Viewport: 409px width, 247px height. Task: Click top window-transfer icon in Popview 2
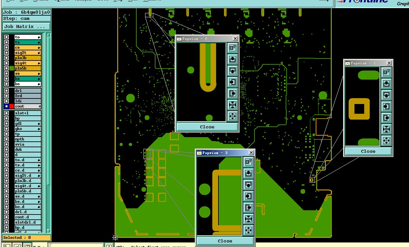point(232,48)
